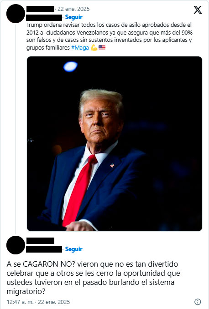
Task: Open the replying user's profile avatar
Action: pos(16,245)
